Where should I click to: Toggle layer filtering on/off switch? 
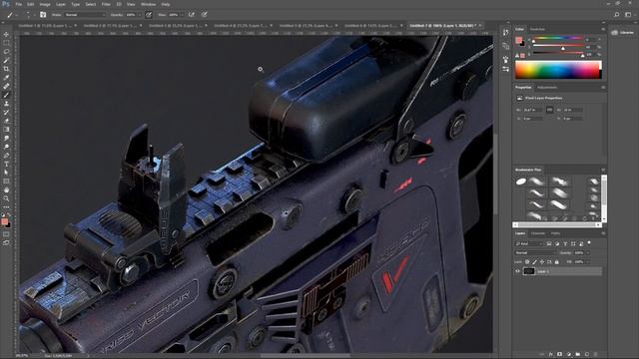(589, 243)
